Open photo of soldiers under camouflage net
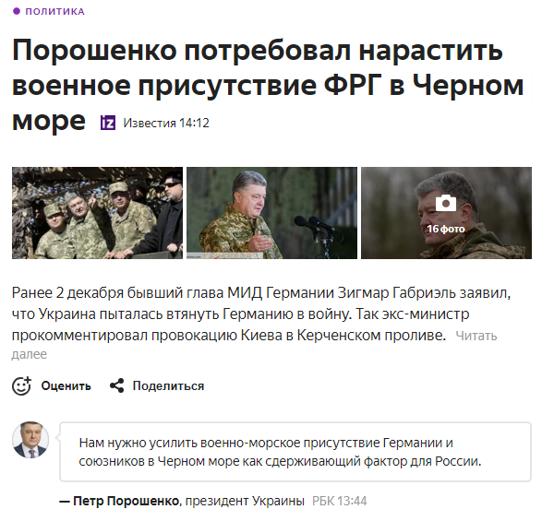This screenshot has width=542, height=521. coord(98,213)
